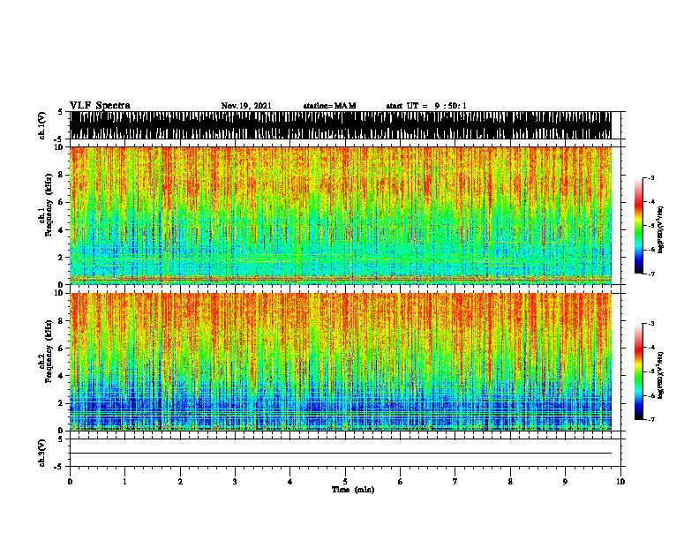Click the time axis tick label "10"
699x540 pixels.
[x=620, y=482]
